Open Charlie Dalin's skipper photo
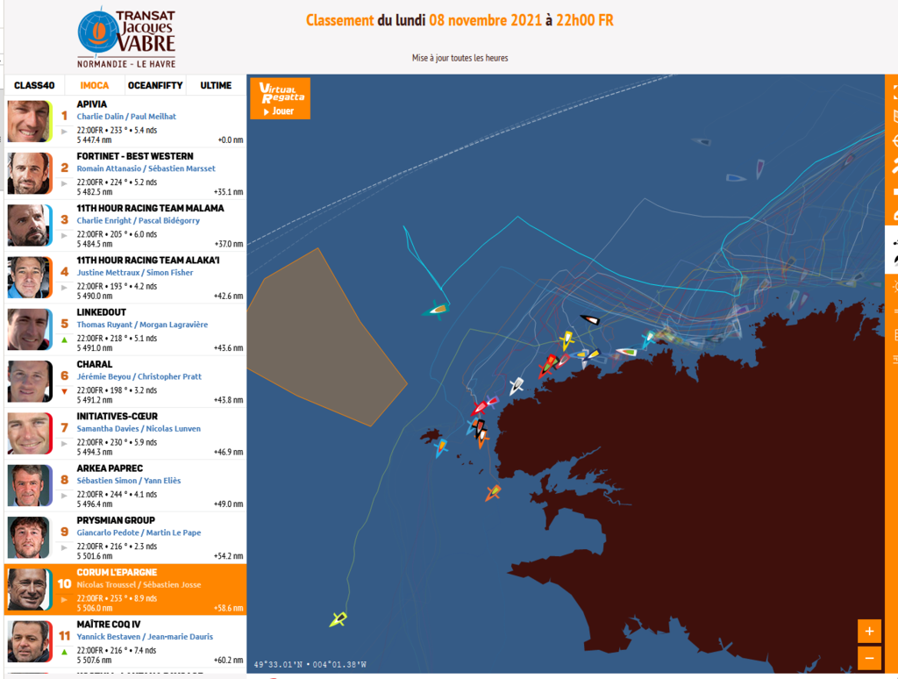This screenshot has width=898, height=679. click(x=29, y=121)
